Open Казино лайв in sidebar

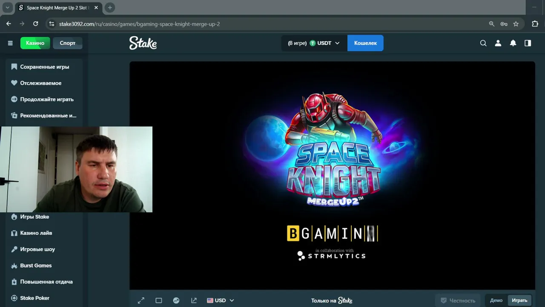point(44,233)
